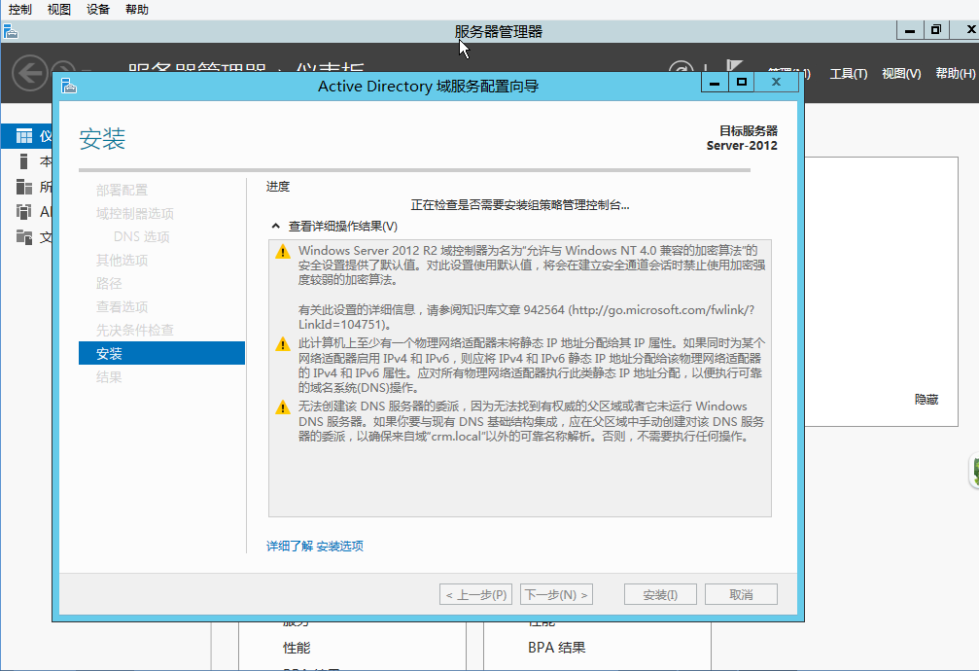Viewport: 979px width, 671px height.
Task: Click the Server-2012 target server label
Action: tap(742, 146)
